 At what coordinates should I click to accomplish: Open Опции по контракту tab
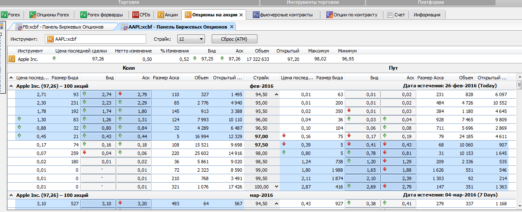coord(351,15)
